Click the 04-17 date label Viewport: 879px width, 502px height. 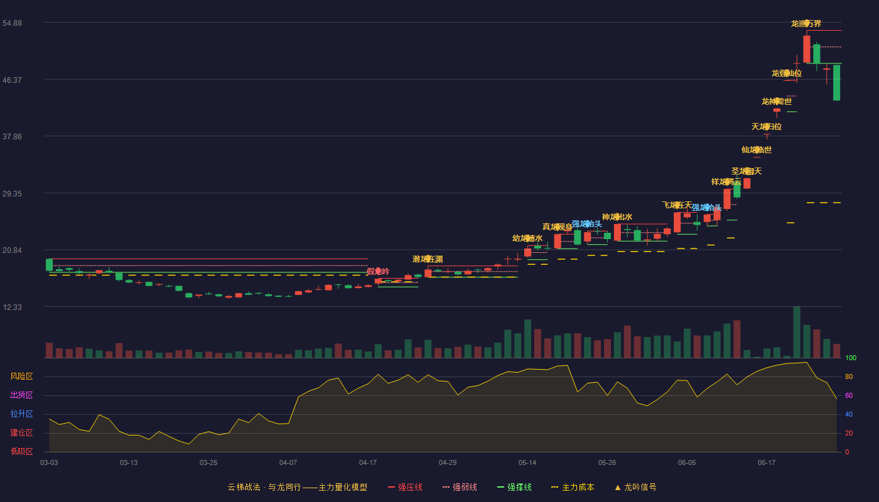point(368,462)
